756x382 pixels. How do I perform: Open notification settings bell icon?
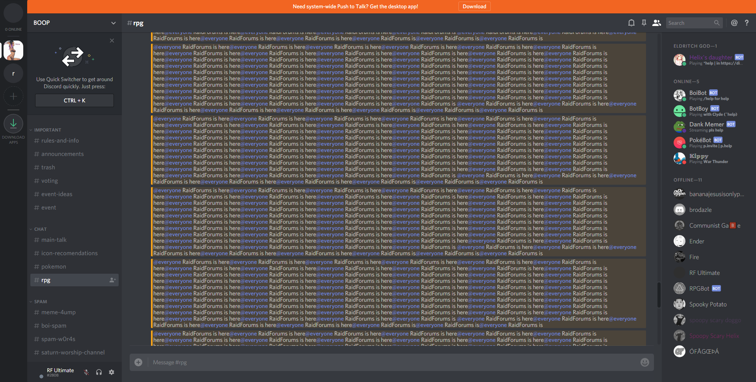[x=631, y=23]
